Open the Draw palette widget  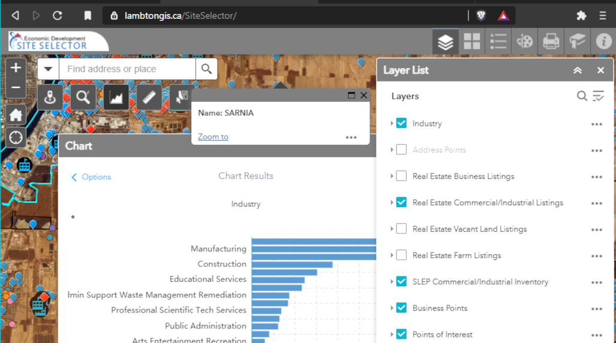(x=524, y=41)
